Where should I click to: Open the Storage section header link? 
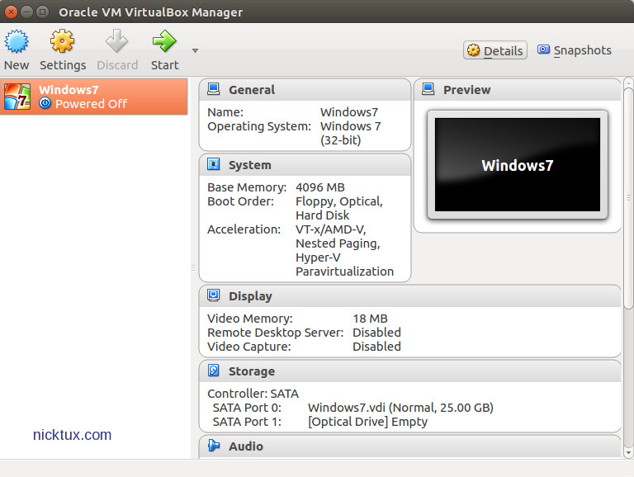(252, 371)
